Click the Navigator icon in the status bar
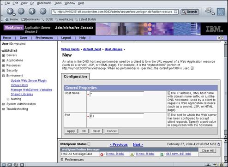The image size is (228, 167). [x=4, y=165]
